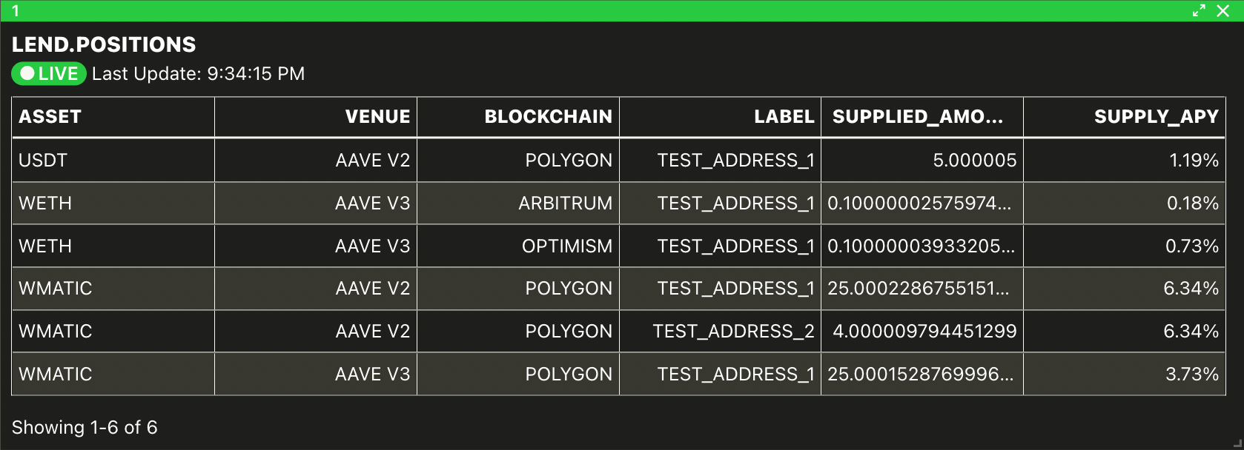Sort by the ASSET column header
1244x450 pixels.
113,117
